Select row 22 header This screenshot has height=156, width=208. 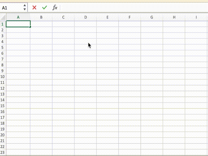2,147
